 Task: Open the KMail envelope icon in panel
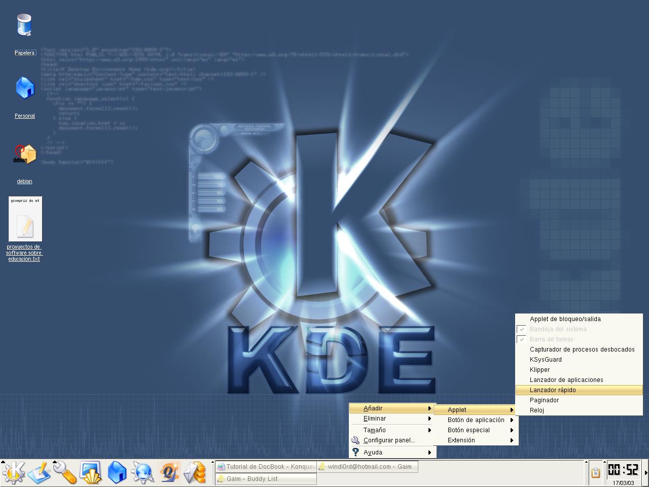(x=195, y=473)
